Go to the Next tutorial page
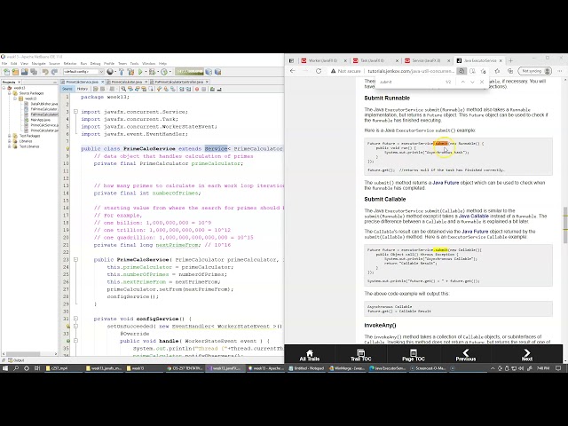Viewport: 568px width, 426px height. (526, 355)
